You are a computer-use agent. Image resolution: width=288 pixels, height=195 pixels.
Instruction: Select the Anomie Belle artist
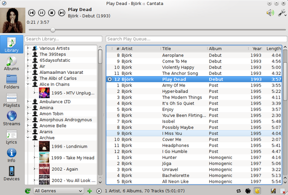tap(53, 126)
